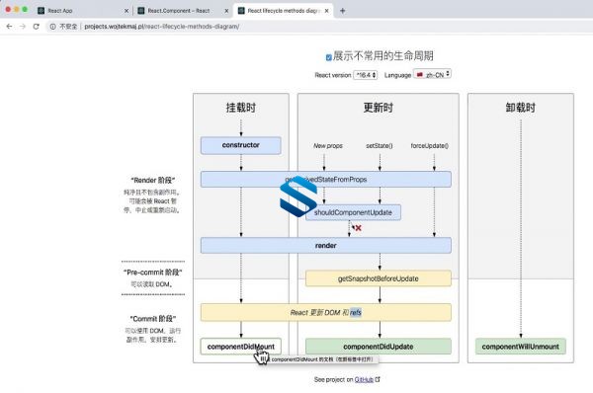Close the React App tab
Viewport: 593px width, 393px height.
coord(127,11)
